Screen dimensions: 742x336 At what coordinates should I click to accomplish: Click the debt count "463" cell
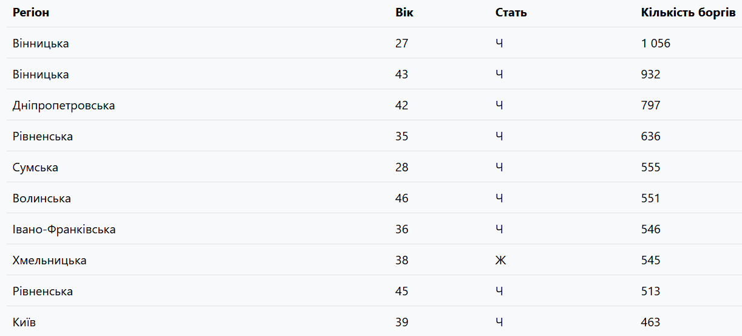click(650, 323)
